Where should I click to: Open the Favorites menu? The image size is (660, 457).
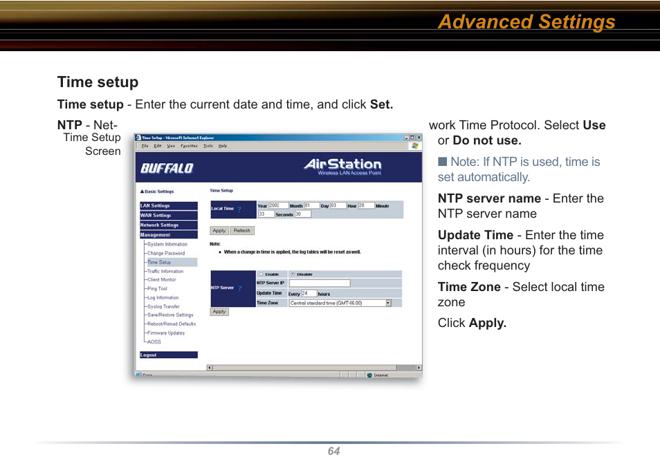pyautogui.click(x=189, y=146)
